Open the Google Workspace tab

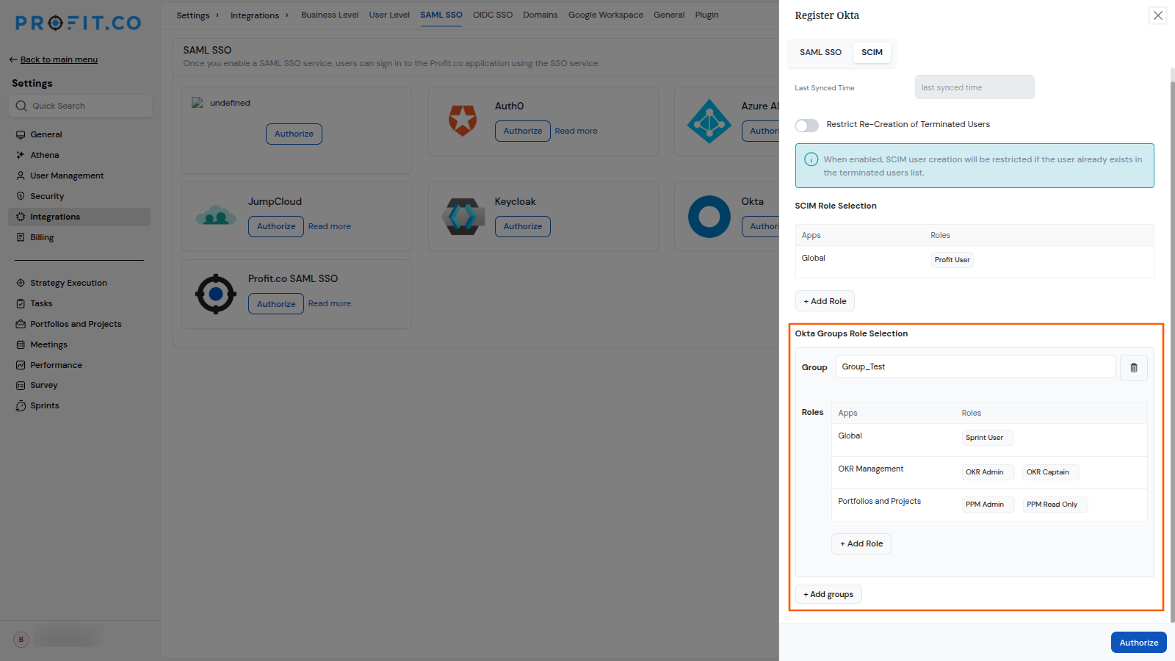[605, 15]
